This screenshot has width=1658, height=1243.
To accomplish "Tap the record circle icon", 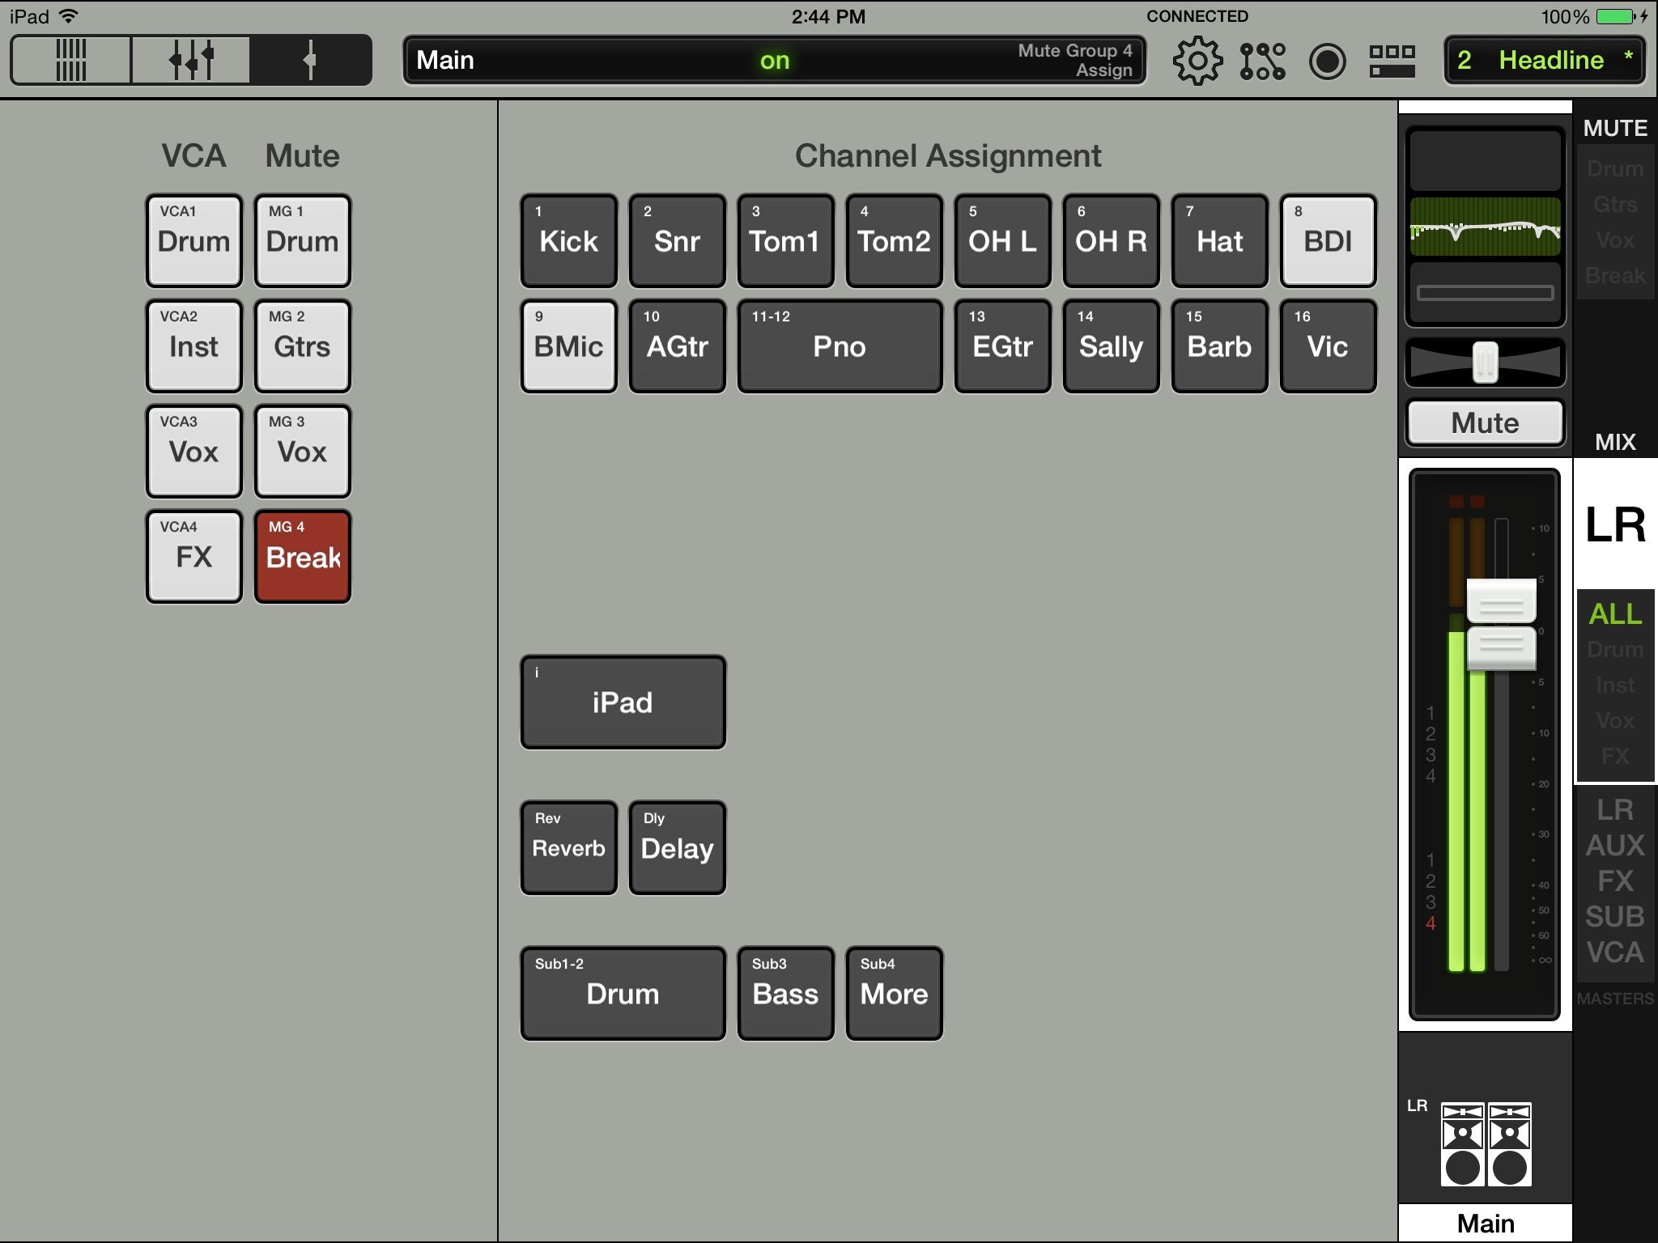I will click(1327, 61).
